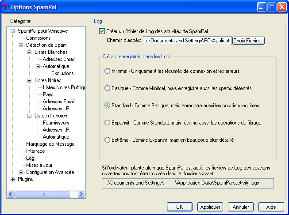The height and width of the screenshot is (215, 289).
Task: Select the Expansif log detail option
Action: pyautogui.click(x=107, y=122)
